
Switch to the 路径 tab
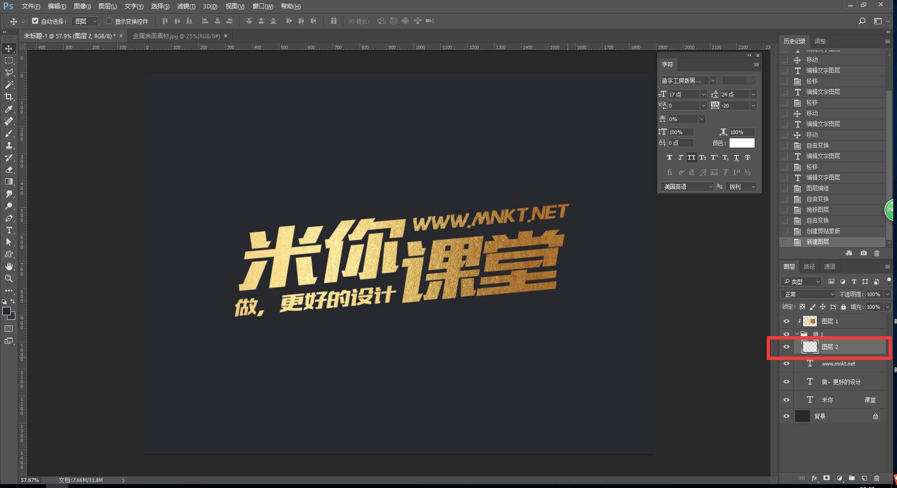809,266
